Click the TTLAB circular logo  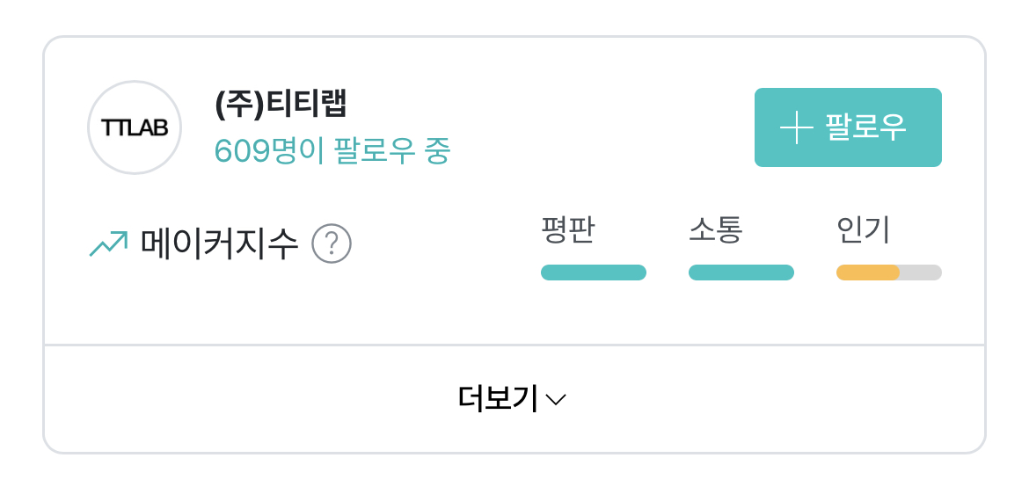click(135, 127)
